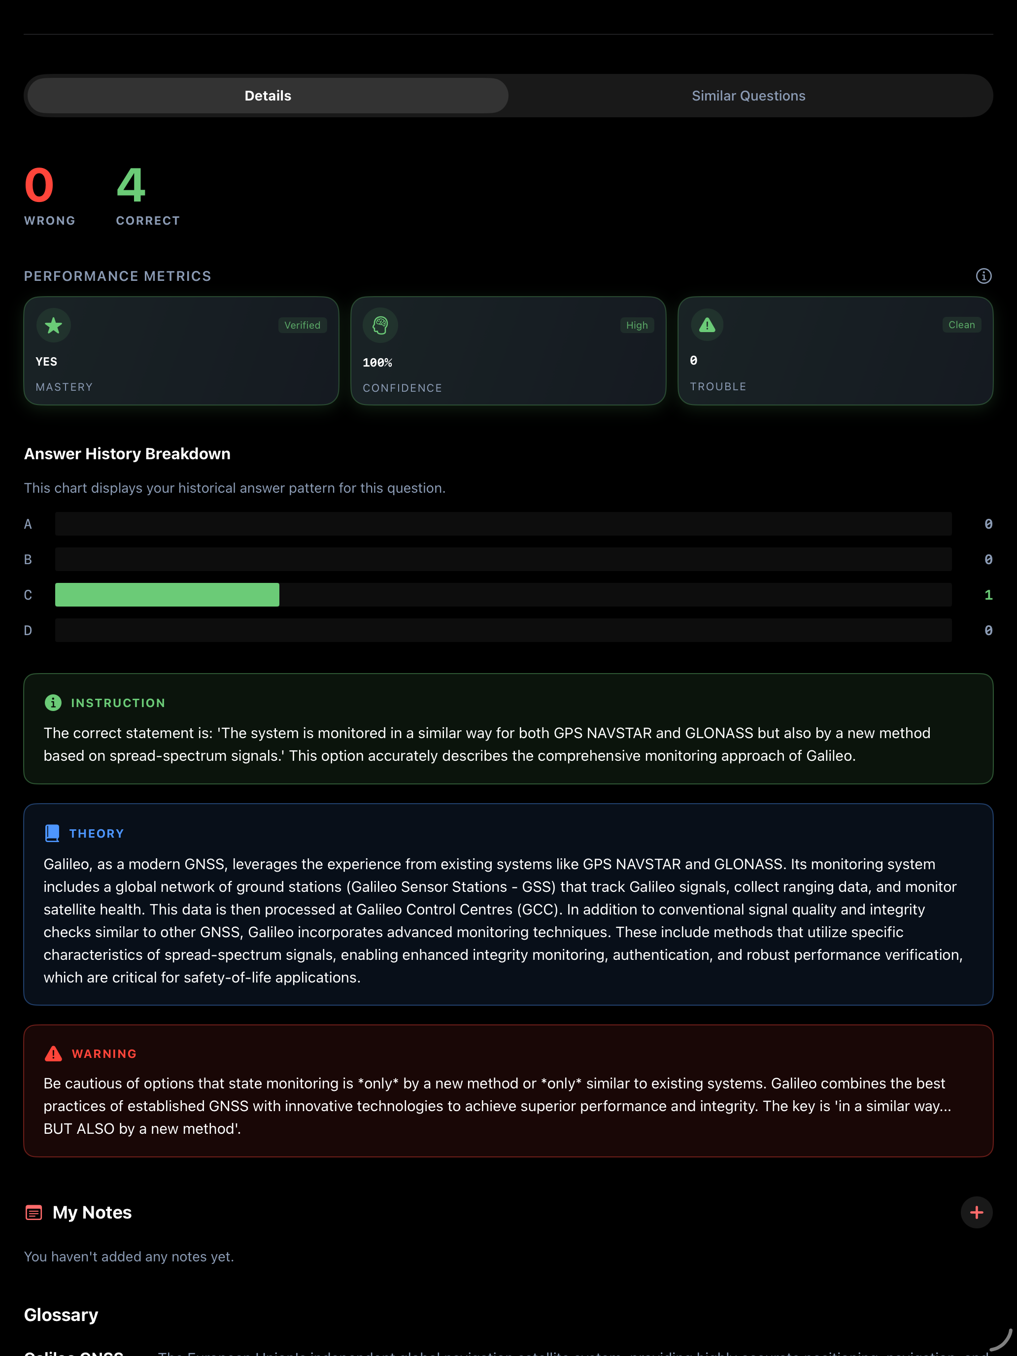Select the green bar for answer C
1017x1356 pixels.
pos(167,594)
